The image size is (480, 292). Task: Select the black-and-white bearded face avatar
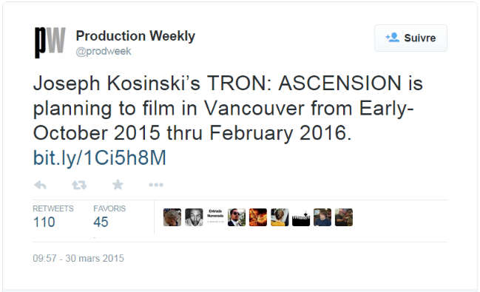coord(194,217)
